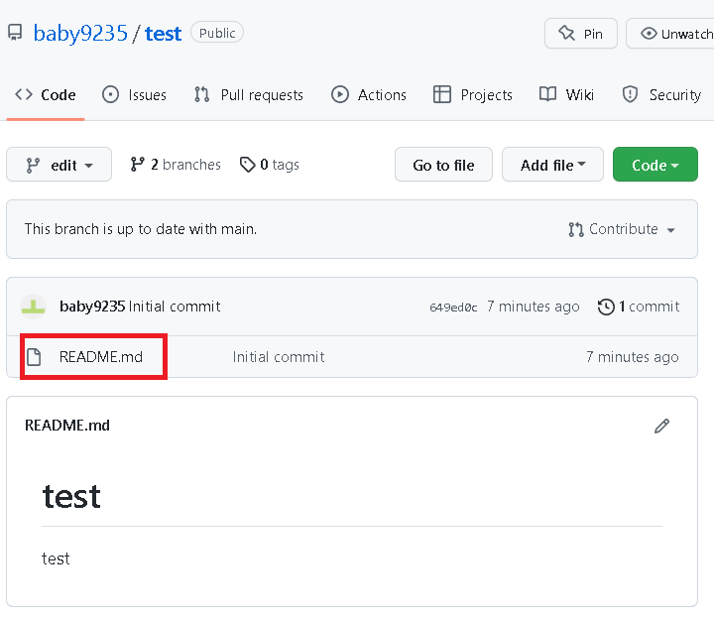
Task: Open the Actions tab
Action: pos(368,94)
